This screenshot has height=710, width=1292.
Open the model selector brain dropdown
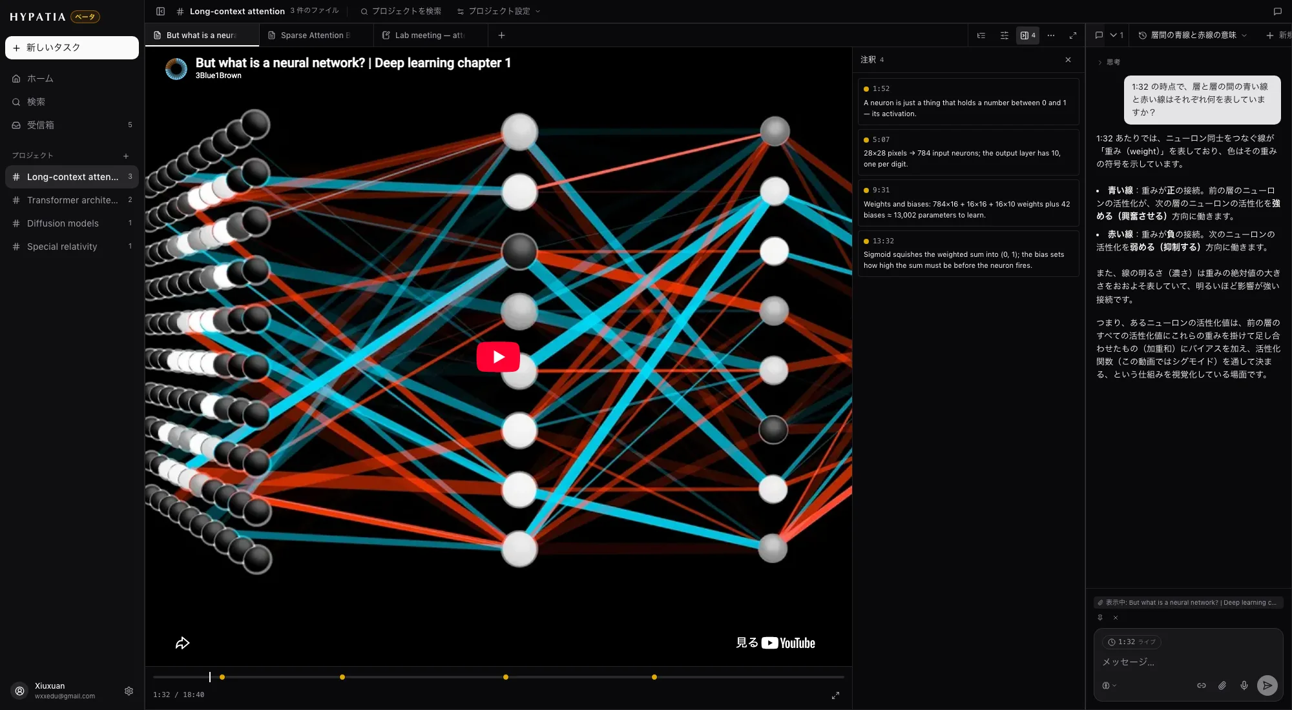click(1109, 685)
